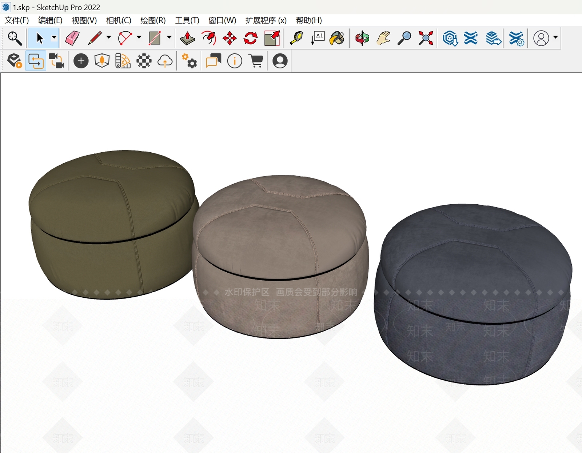Open the Search SketchUp tool
582x453 pixels.
(15, 38)
